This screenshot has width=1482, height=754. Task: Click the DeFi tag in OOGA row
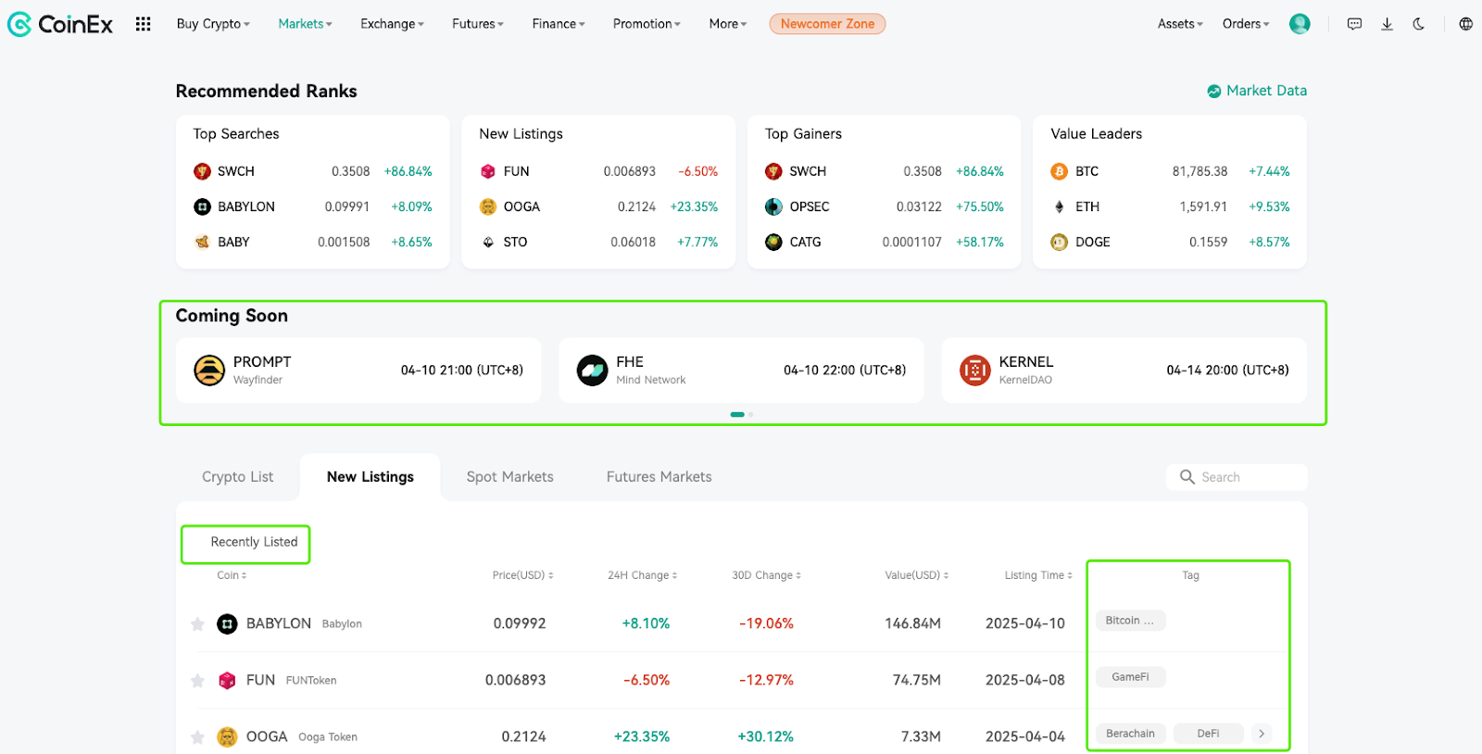coord(1208,734)
